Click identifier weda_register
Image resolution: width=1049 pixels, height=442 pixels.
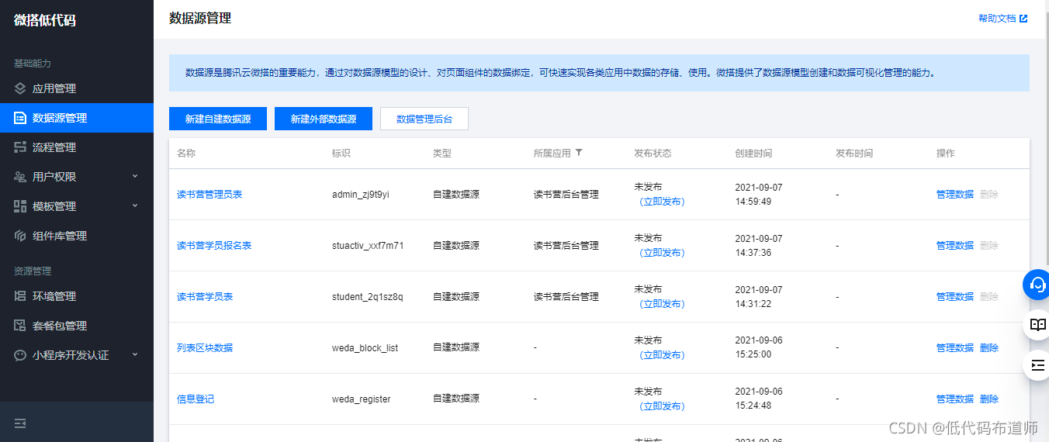362,399
